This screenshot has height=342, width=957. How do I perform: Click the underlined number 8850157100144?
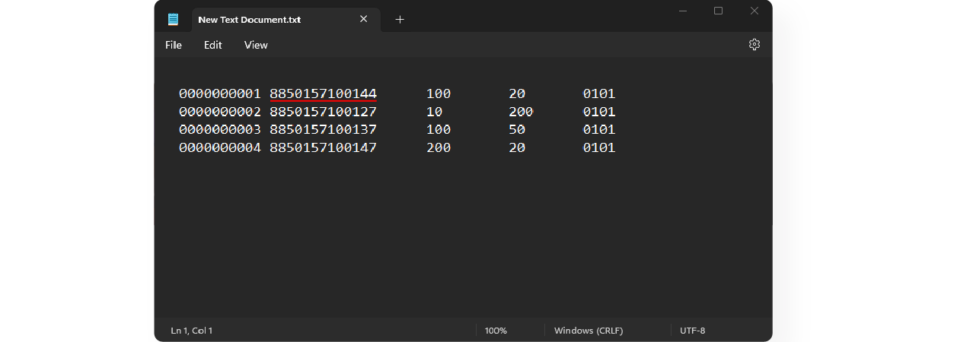323,93
